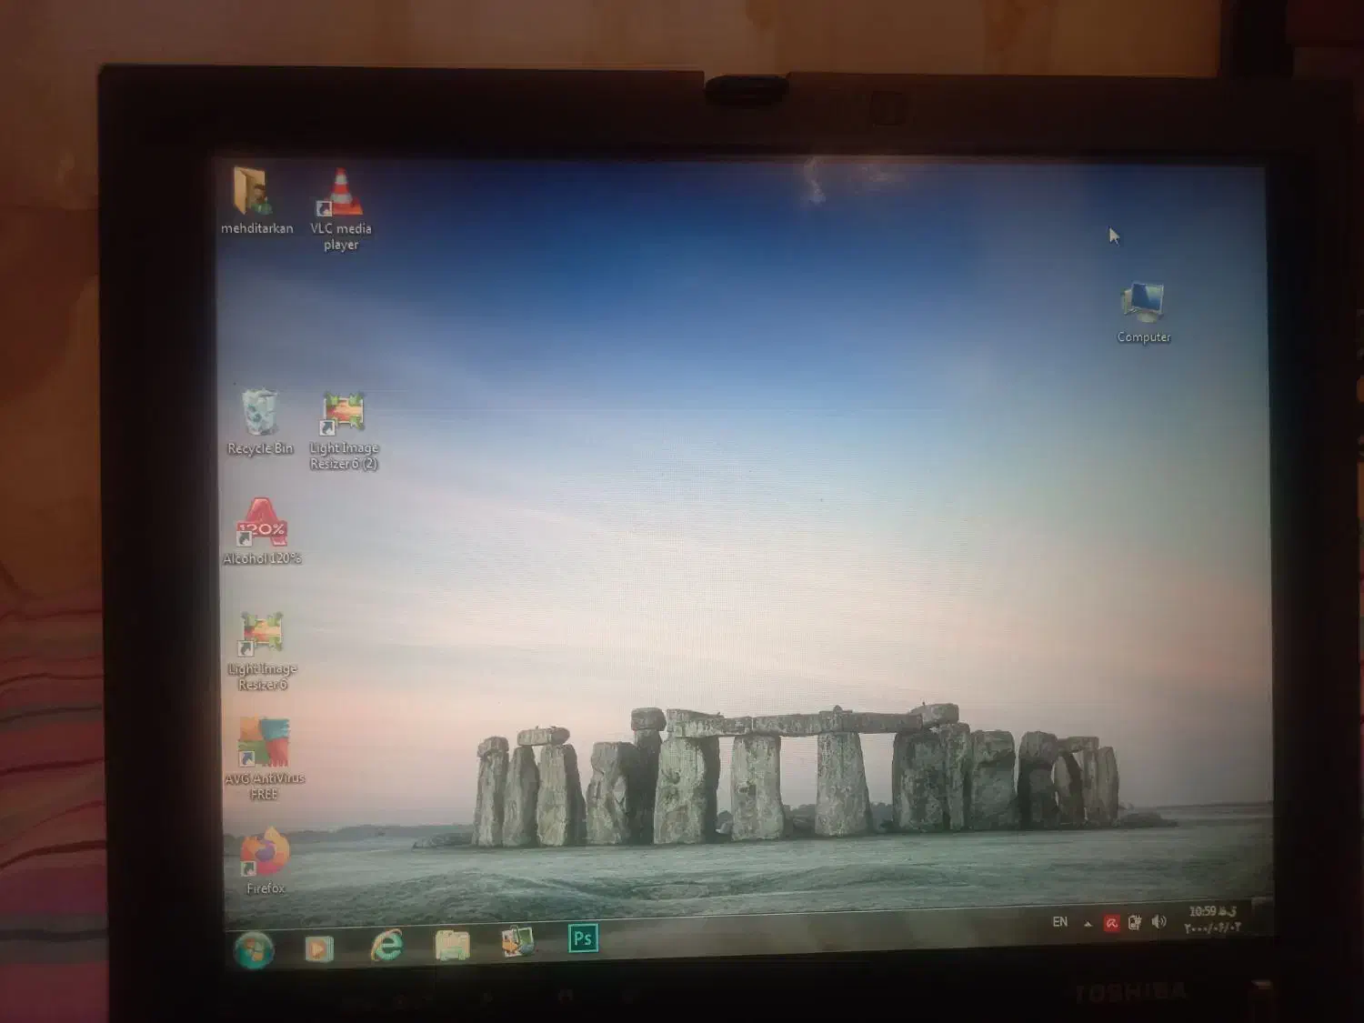Launch Windows Media Player from taskbar
Viewport: 1364px width, 1023px height.
tap(318, 948)
